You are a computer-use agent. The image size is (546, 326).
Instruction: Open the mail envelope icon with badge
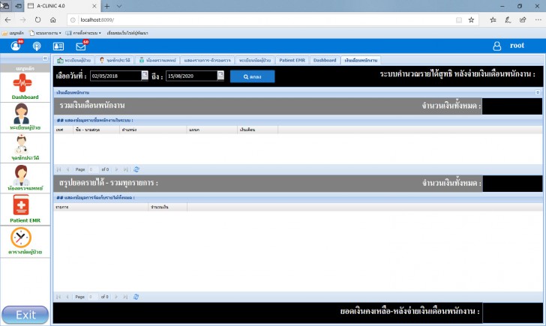(x=82, y=46)
